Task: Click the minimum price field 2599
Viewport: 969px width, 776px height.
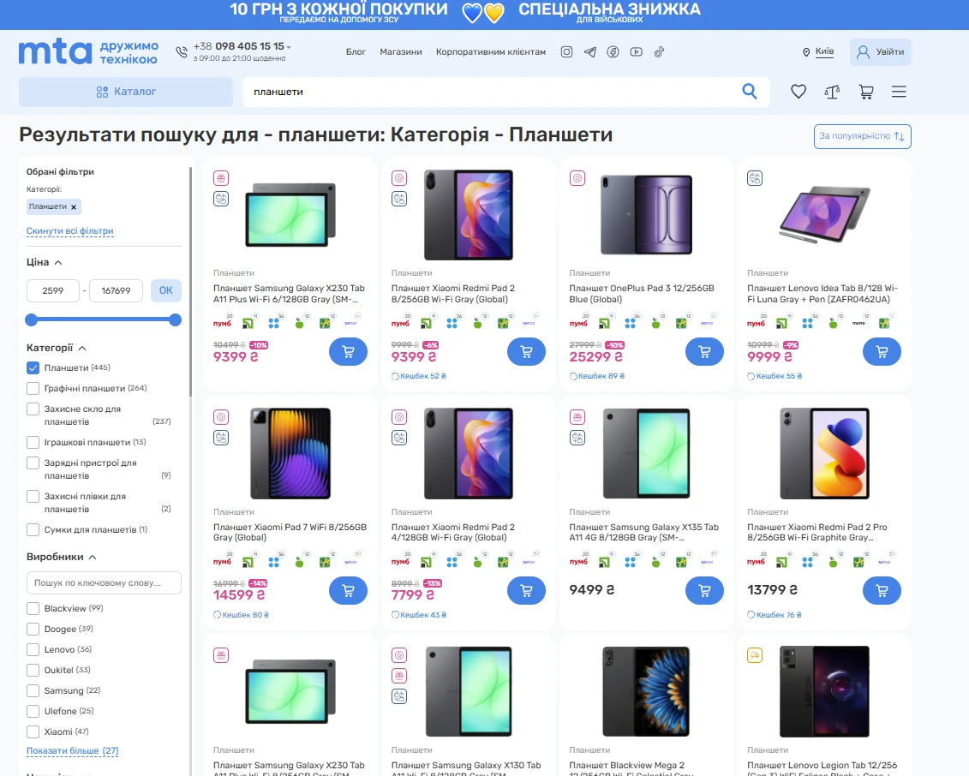Action: point(52,290)
